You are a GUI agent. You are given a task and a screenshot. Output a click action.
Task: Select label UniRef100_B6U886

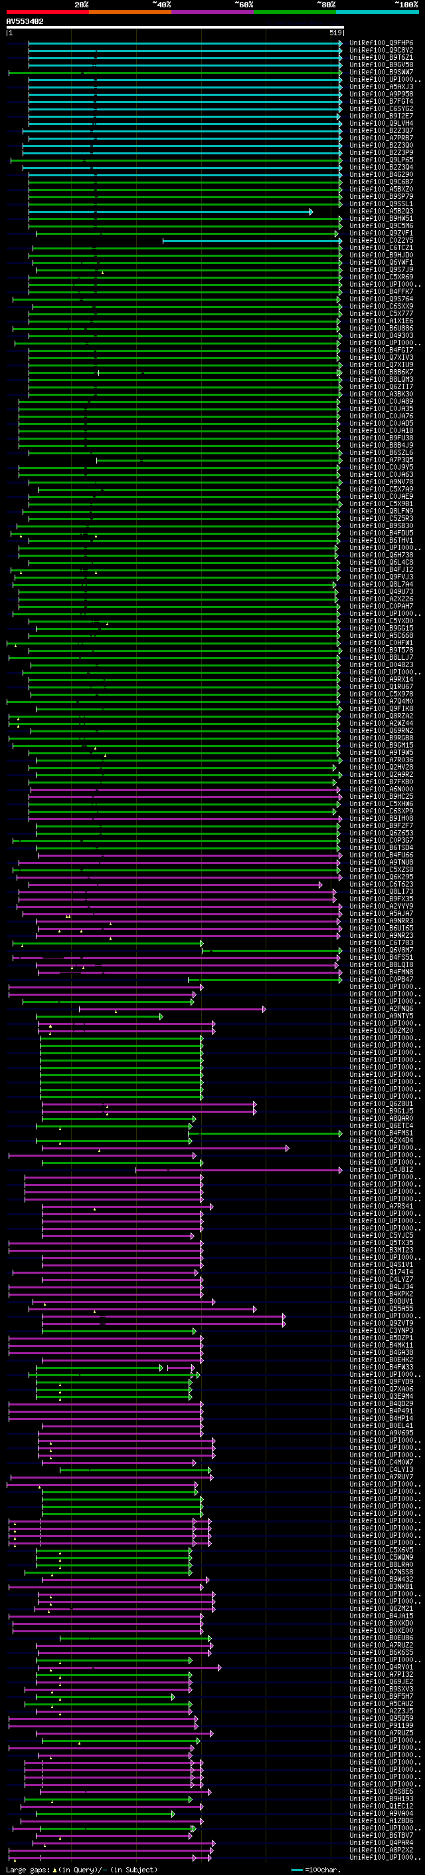point(381,329)
